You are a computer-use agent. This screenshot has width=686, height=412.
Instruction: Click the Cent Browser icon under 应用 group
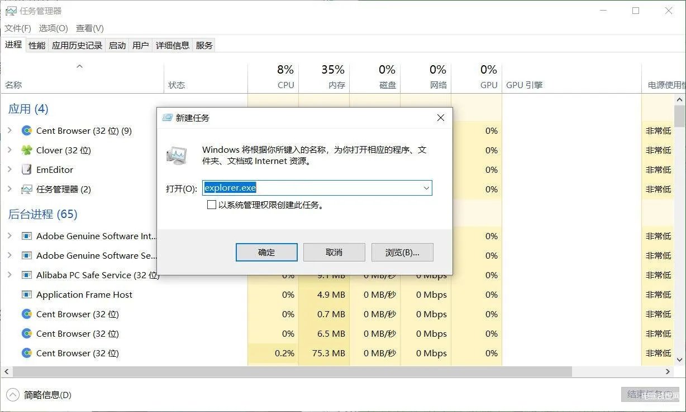(x=26, y=130)
